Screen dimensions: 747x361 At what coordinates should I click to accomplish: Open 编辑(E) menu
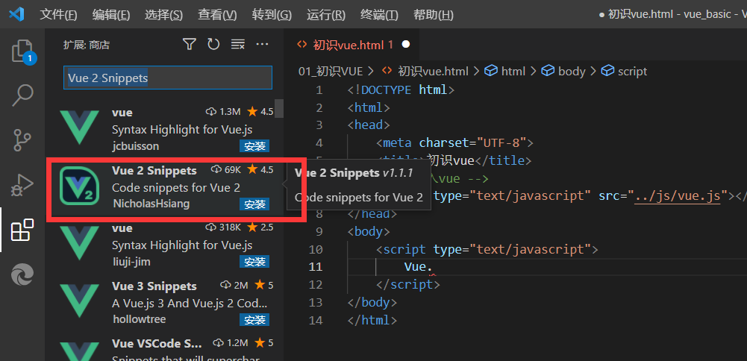111,15
